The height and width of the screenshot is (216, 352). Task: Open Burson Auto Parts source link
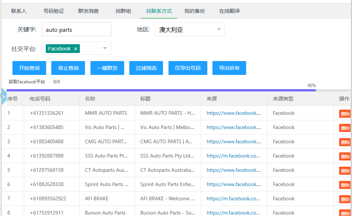click(x=233, y=213)
